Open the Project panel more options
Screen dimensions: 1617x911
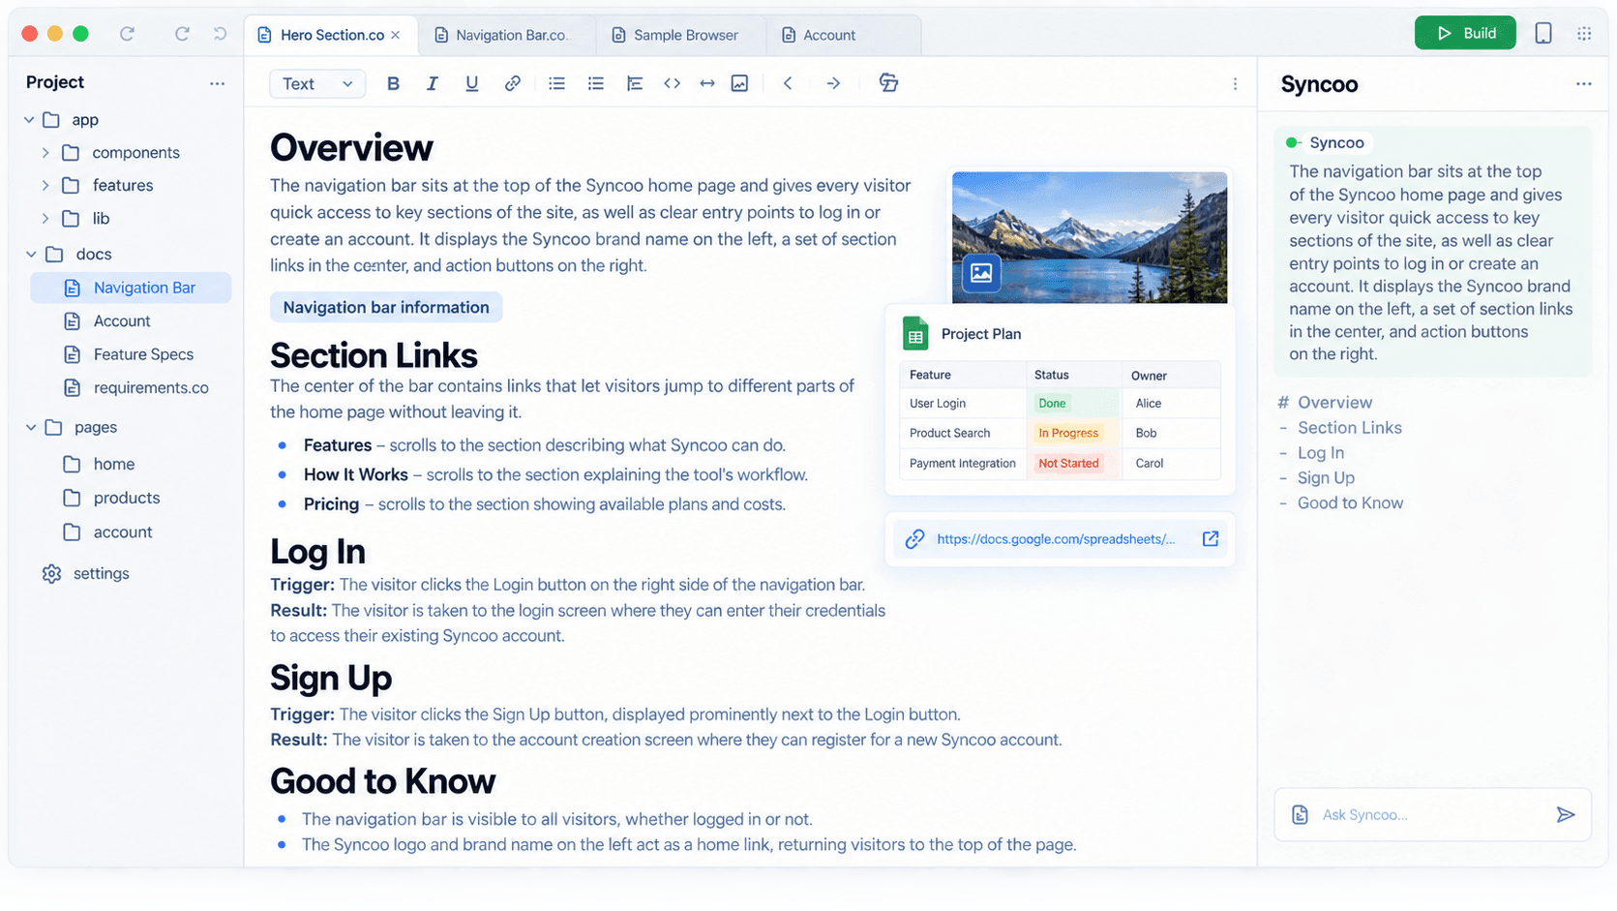click(x=217, y=83)
